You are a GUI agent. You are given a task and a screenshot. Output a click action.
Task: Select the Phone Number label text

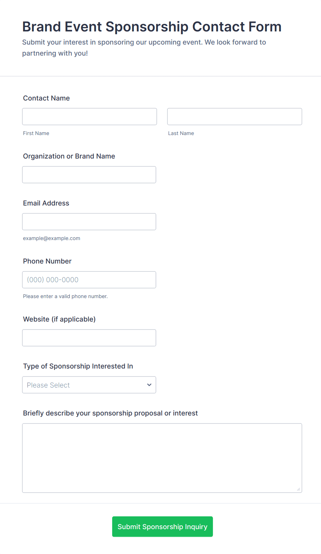47,261
